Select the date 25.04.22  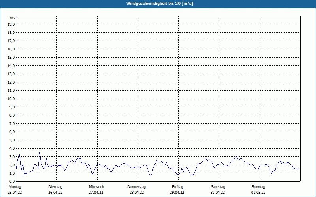coord(15,193)
